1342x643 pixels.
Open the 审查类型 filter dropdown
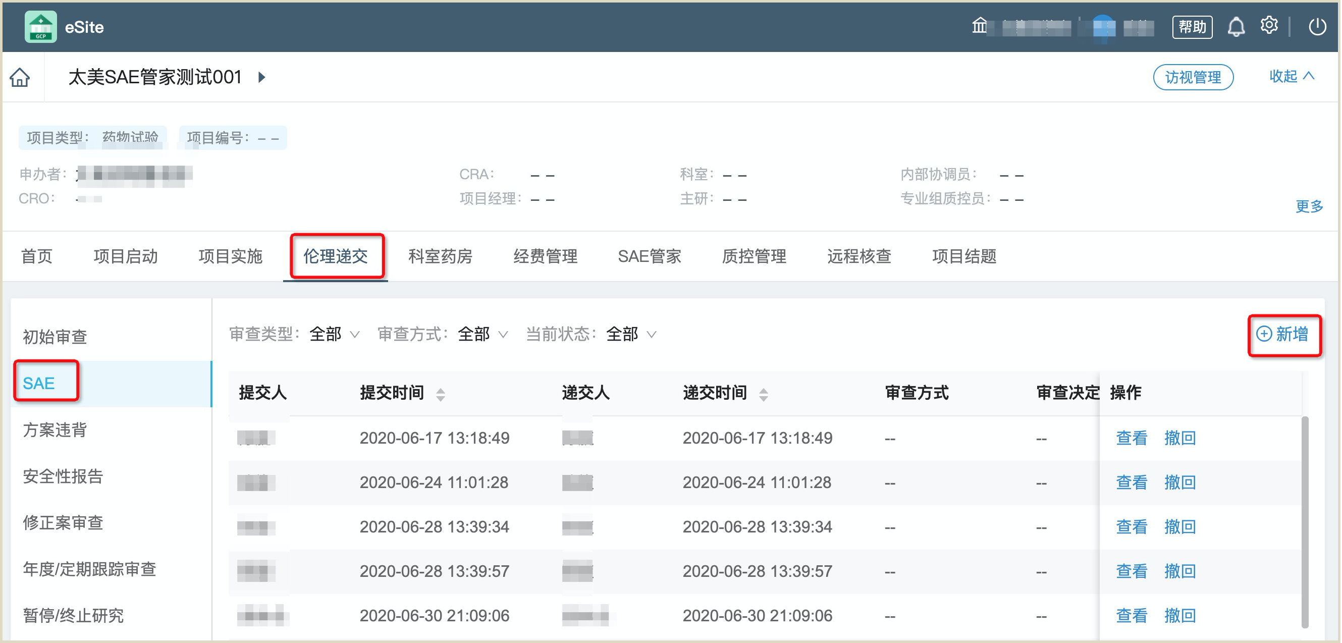(x=333, y=335)
